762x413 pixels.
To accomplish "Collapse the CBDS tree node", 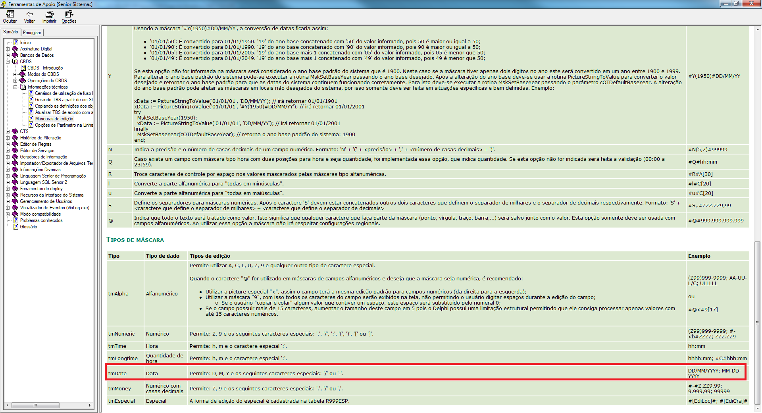I will [x=8, y=62].
